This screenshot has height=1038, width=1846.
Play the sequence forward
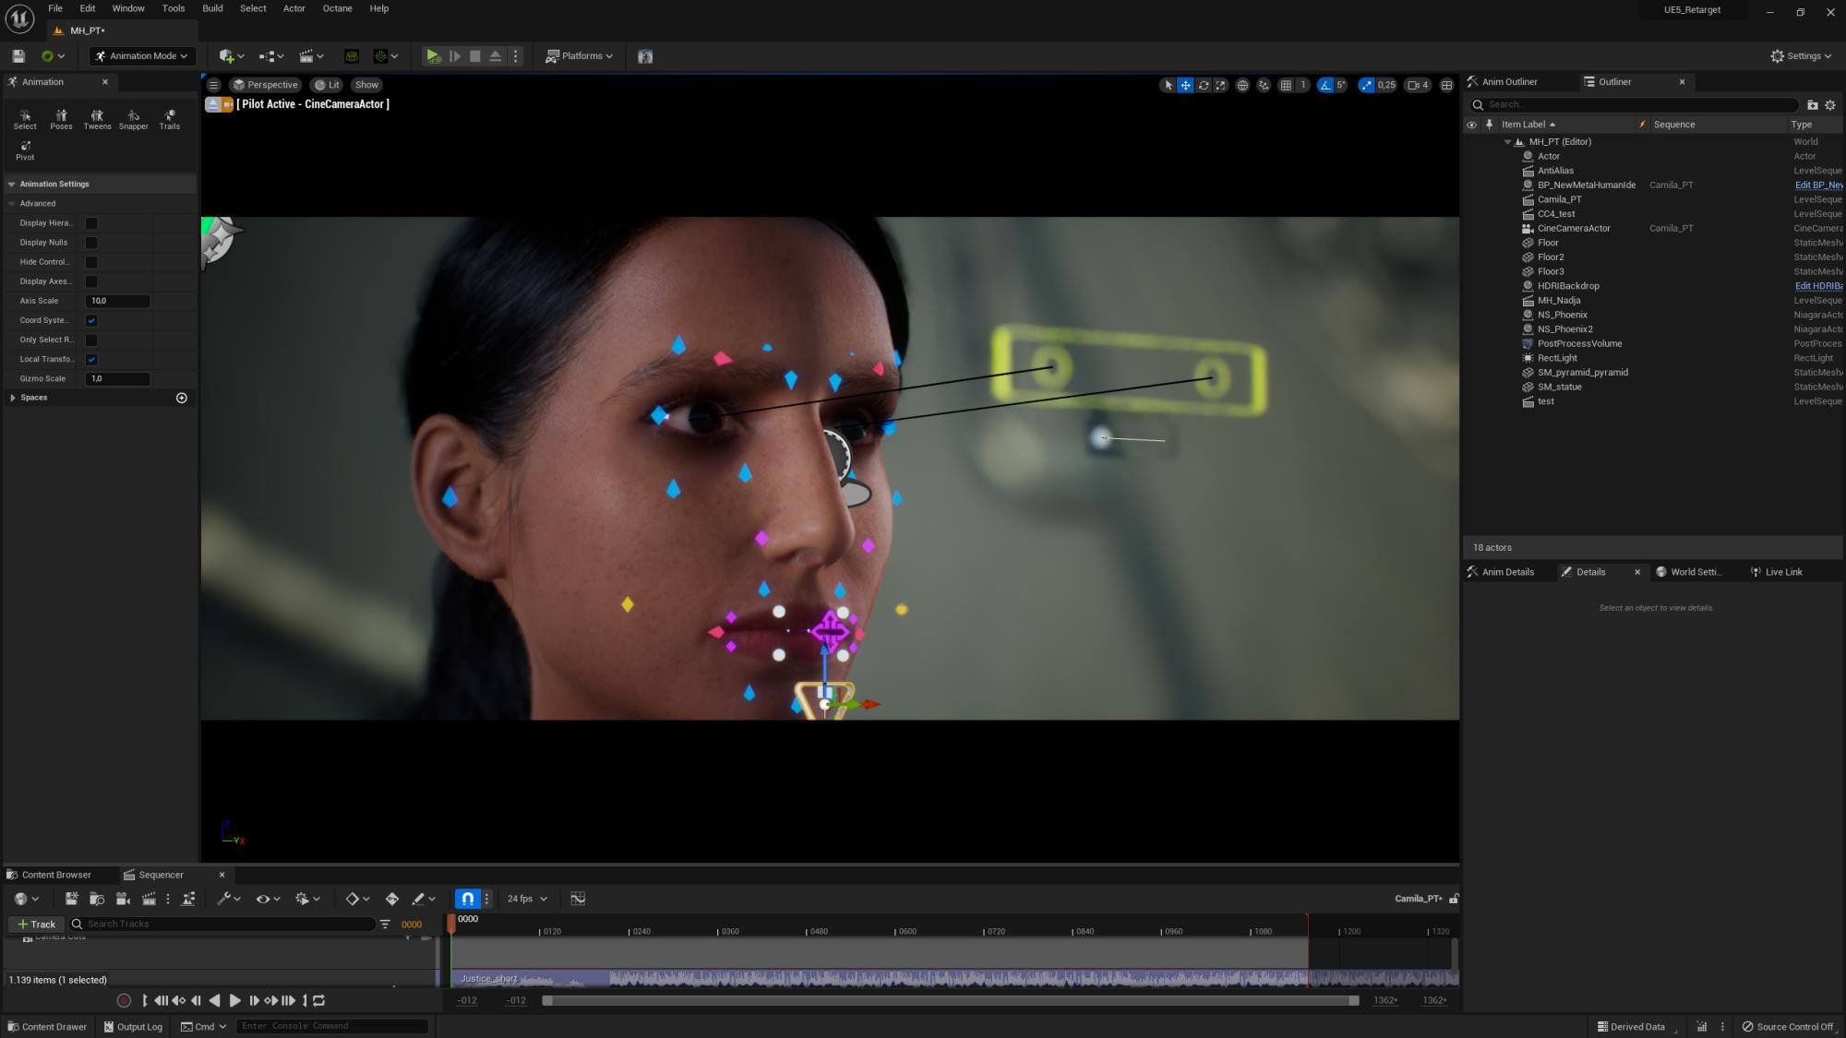[x=234, y=1000]
